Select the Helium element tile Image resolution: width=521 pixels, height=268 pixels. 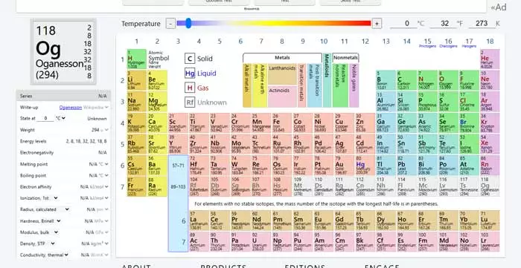(490, 59)
